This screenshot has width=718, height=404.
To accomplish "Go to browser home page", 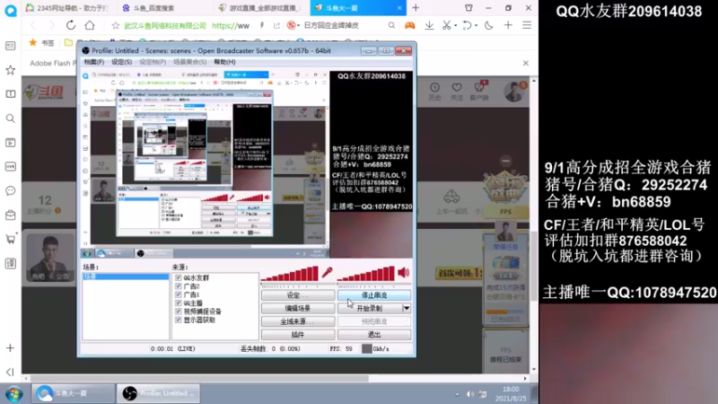I will coord(90,25).
